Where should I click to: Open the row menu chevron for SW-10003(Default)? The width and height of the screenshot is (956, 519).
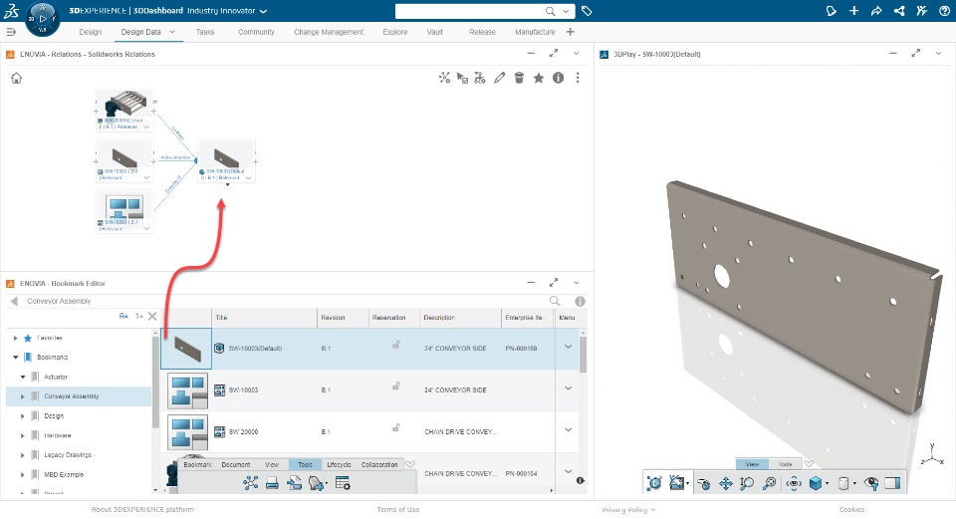coord(569,347)
